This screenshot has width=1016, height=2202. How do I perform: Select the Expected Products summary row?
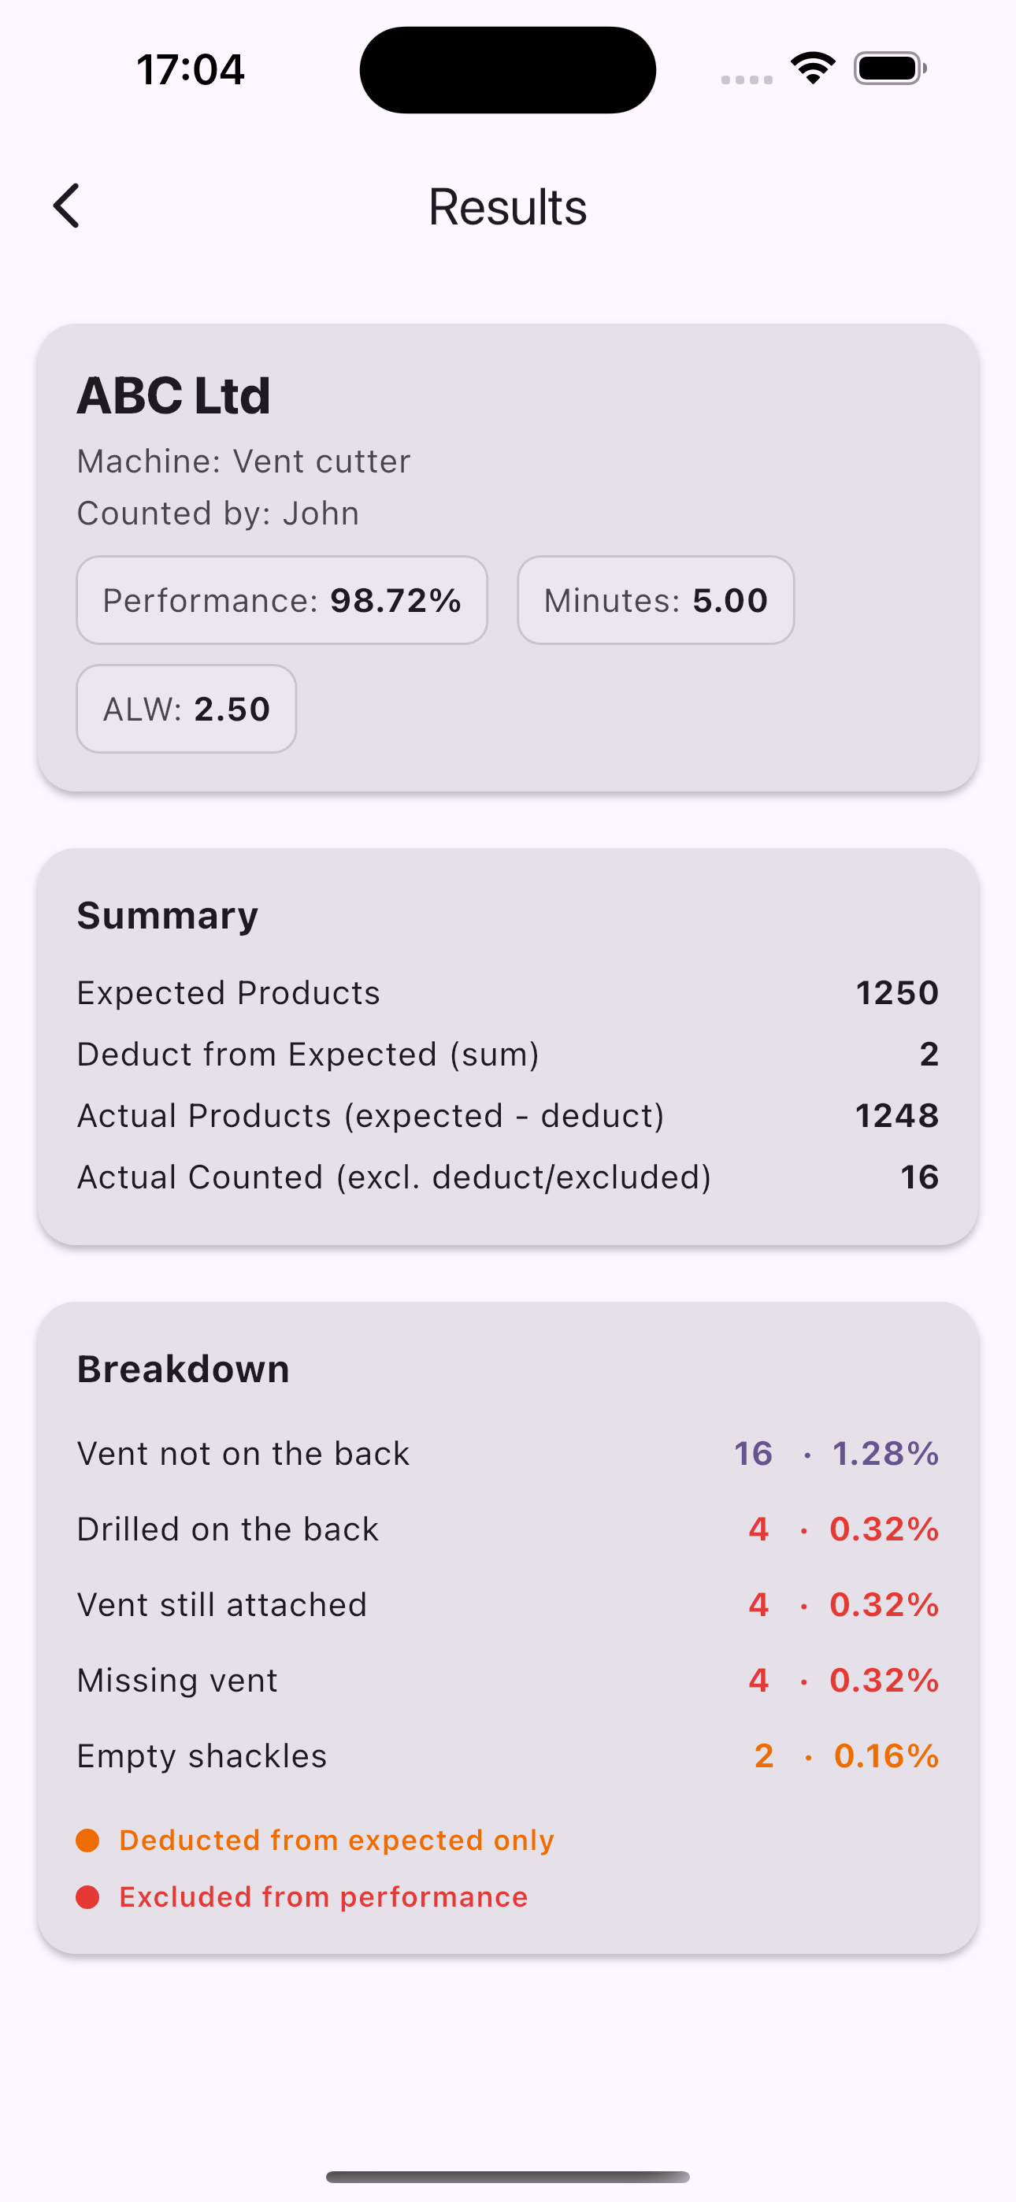[507, 992]
